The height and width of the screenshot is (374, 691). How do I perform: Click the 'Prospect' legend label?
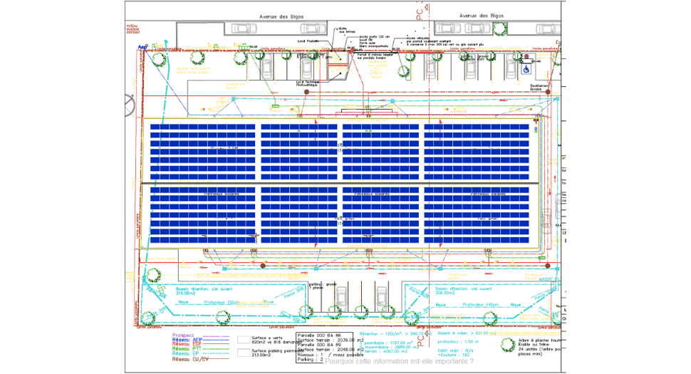click(x=183, y=333)
